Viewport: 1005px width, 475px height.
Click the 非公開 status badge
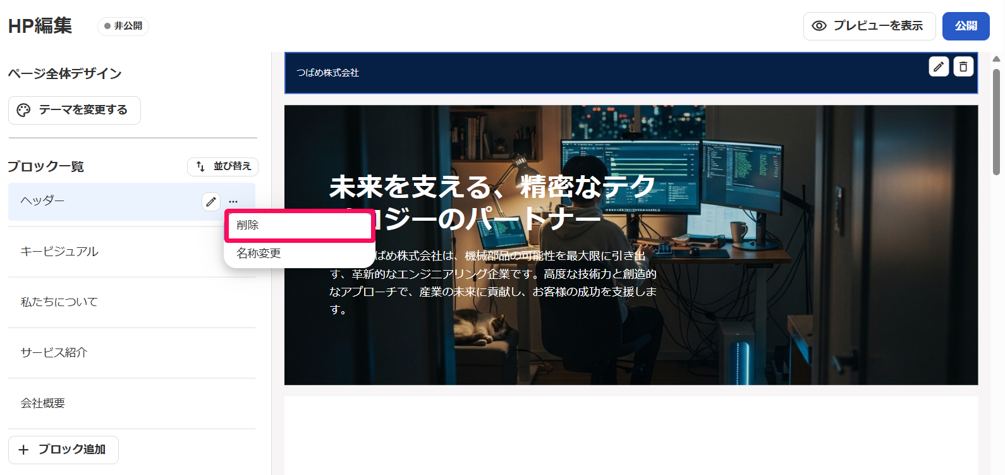[123, 26]
